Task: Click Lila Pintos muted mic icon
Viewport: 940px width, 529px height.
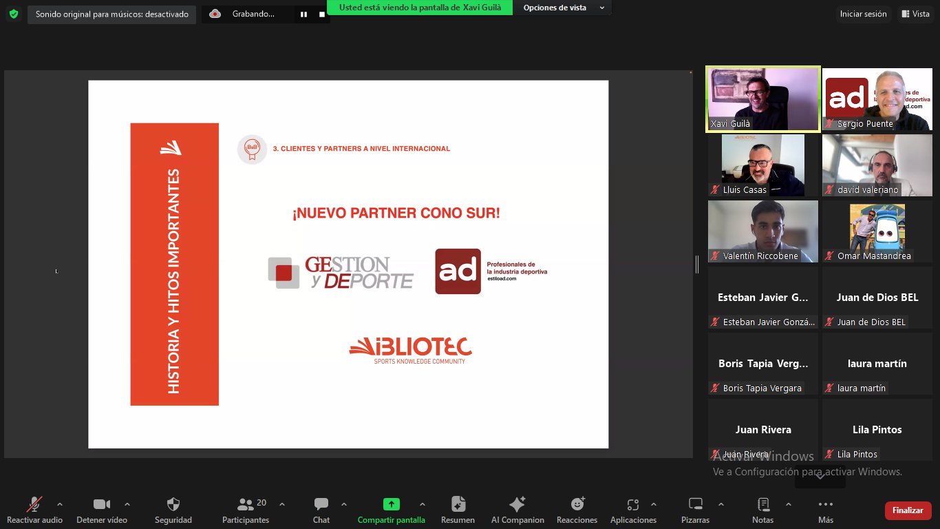Action: coord(830,455)
